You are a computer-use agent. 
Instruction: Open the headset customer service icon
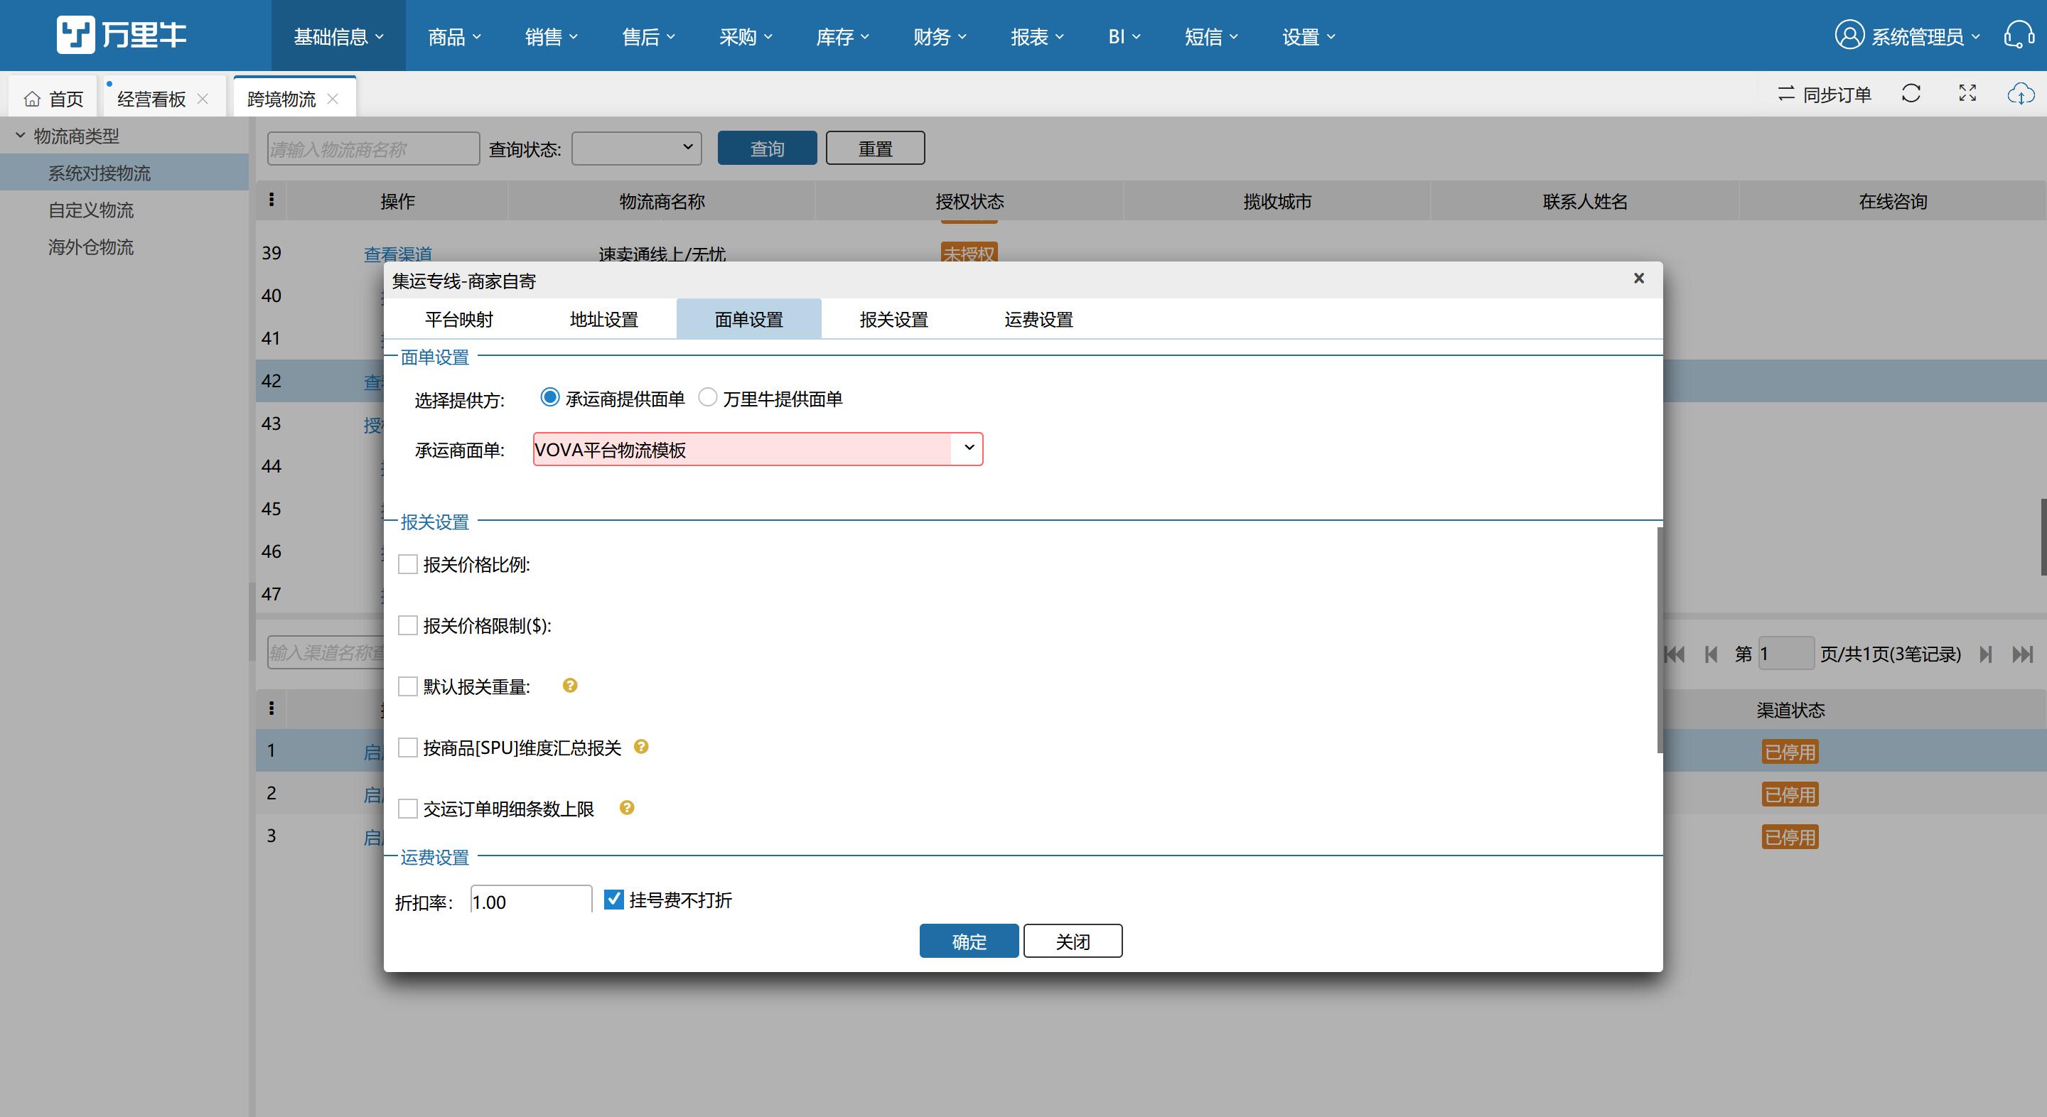tap(2019, 36)
